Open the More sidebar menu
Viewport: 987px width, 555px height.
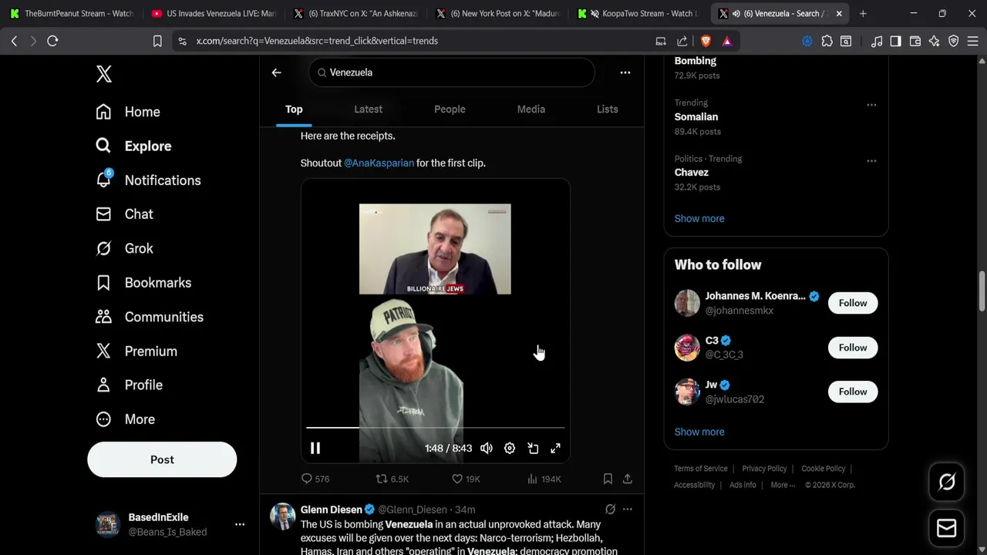click(x=125, y=419)
